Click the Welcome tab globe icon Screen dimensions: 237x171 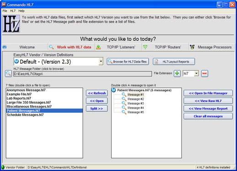5,47
